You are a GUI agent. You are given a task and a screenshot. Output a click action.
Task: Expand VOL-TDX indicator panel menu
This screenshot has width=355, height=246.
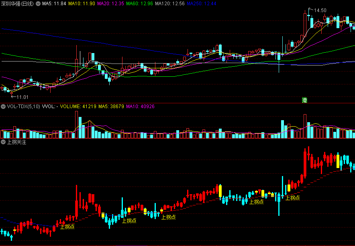(x=3, y=107)
